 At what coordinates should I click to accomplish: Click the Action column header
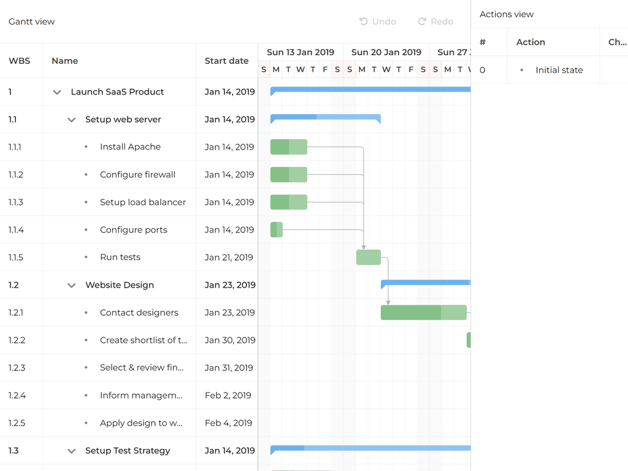click(530, 42)
